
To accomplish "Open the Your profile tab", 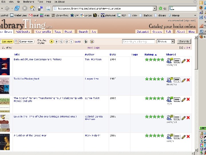I will click(x=43, y=32).
